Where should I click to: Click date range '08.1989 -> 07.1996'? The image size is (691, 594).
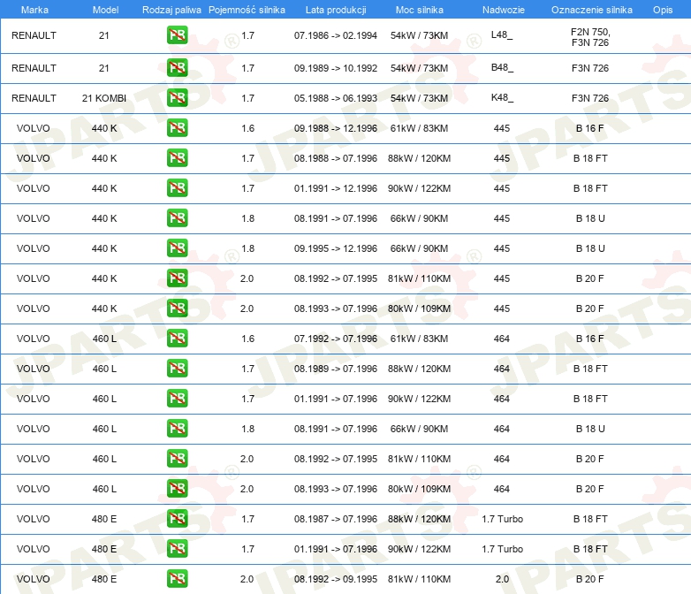point(336,369)
